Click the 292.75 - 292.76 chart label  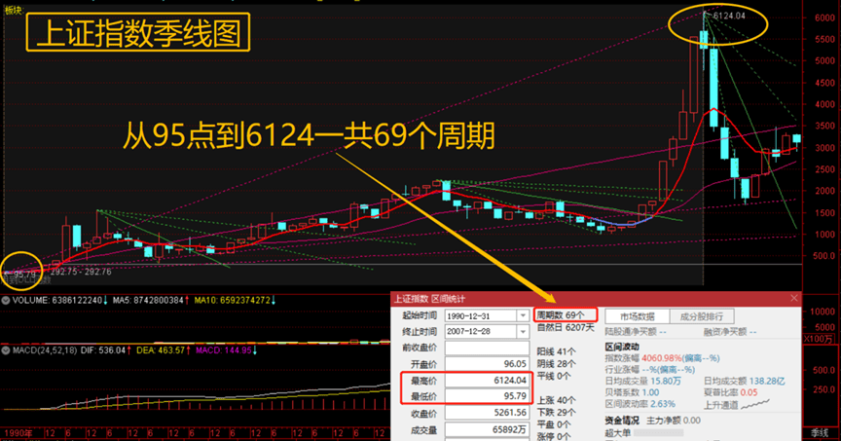point(81,272)
